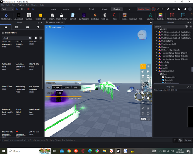Toggle the cloud status icon

point(179,9)
